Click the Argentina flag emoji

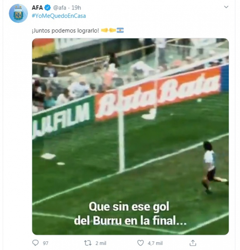tap(120, 30)
